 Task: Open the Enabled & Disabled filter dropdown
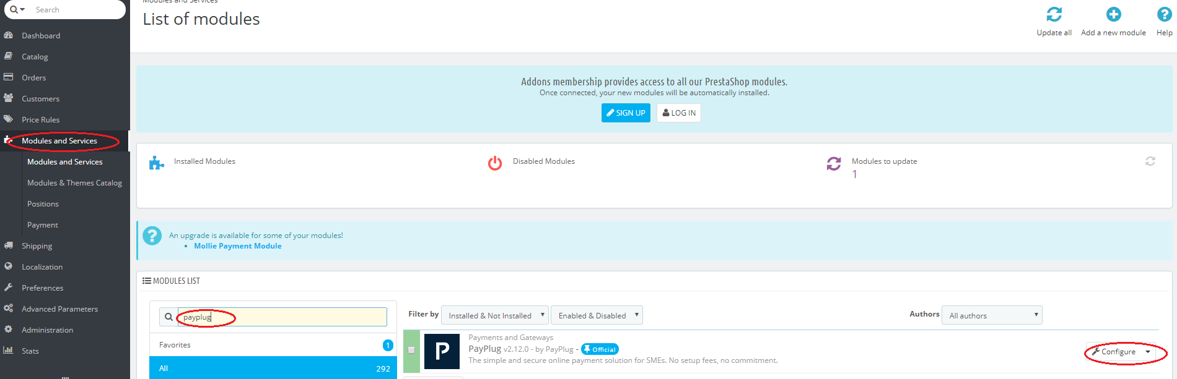click(597, 315)
